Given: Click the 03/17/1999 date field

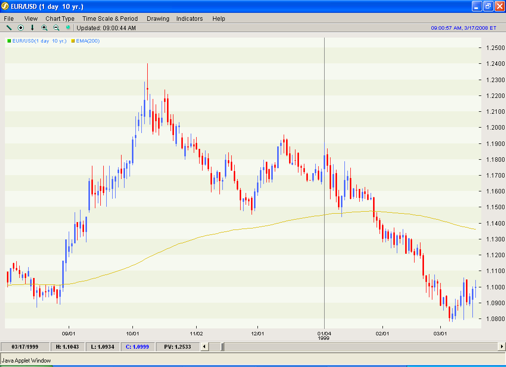Looking at the screenshot, I should pyautogui.click(x=25, y=347).
